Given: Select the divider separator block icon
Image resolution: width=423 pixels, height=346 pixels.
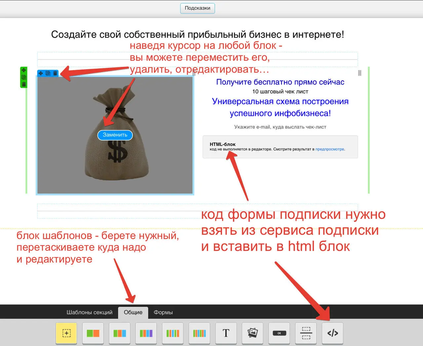Looking at the screenshot, I should [x=306, y=333].
